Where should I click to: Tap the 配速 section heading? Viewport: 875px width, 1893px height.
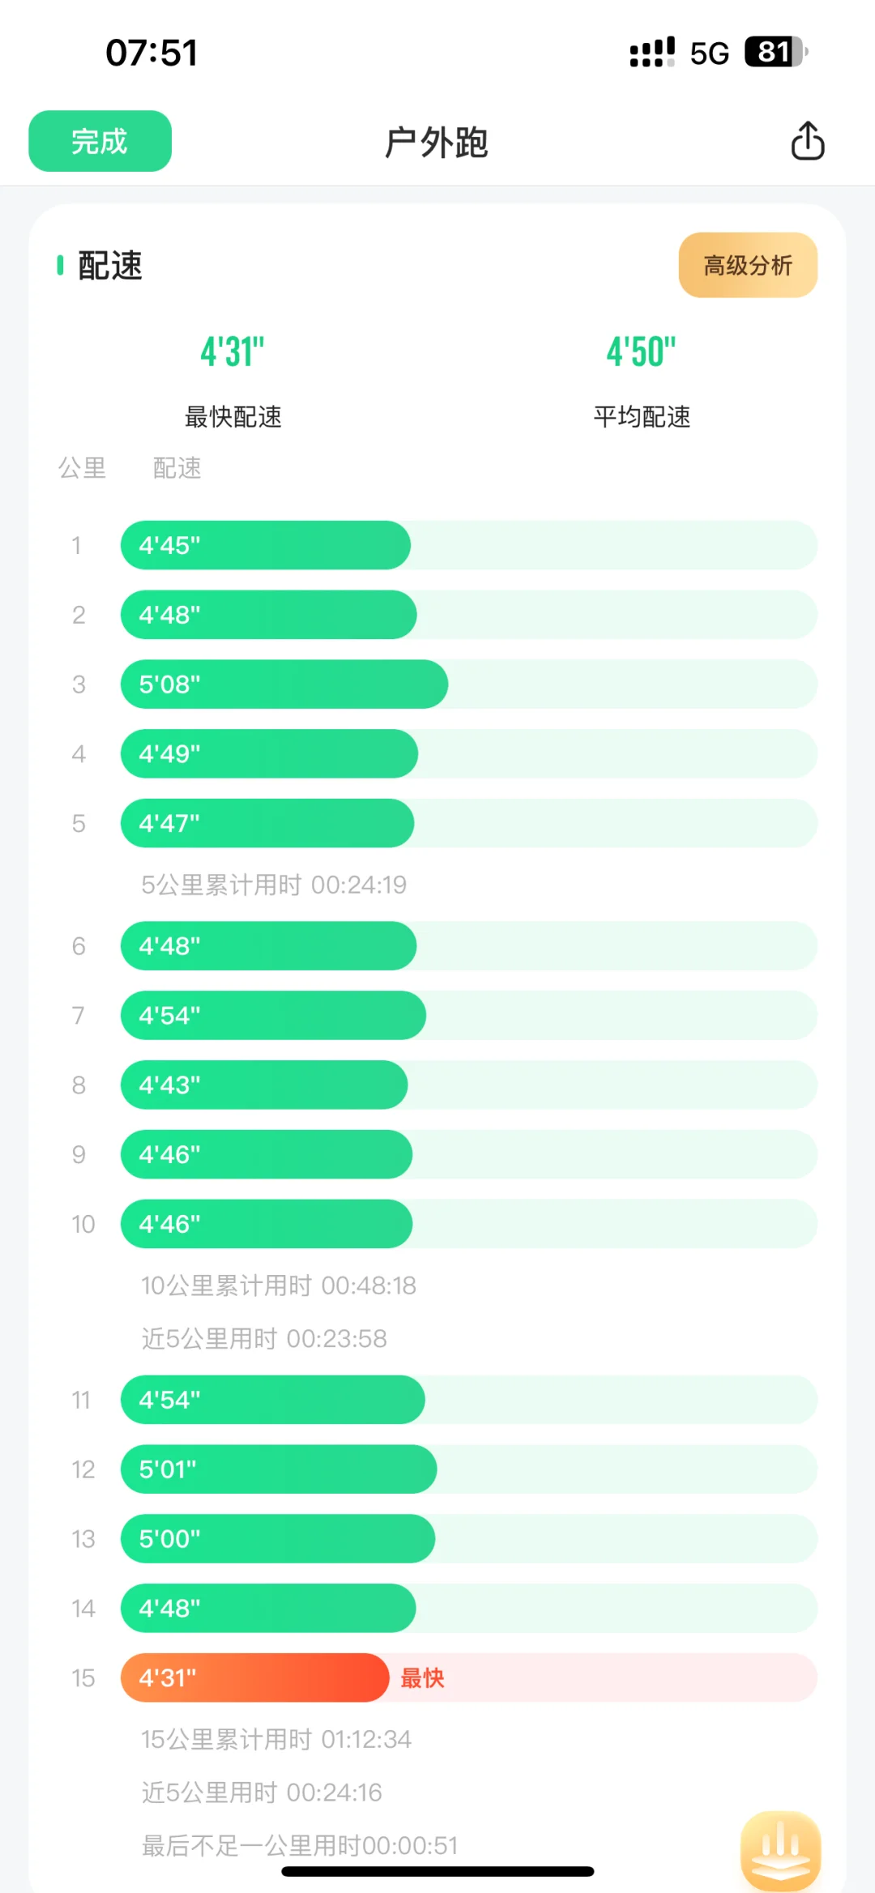110,266
